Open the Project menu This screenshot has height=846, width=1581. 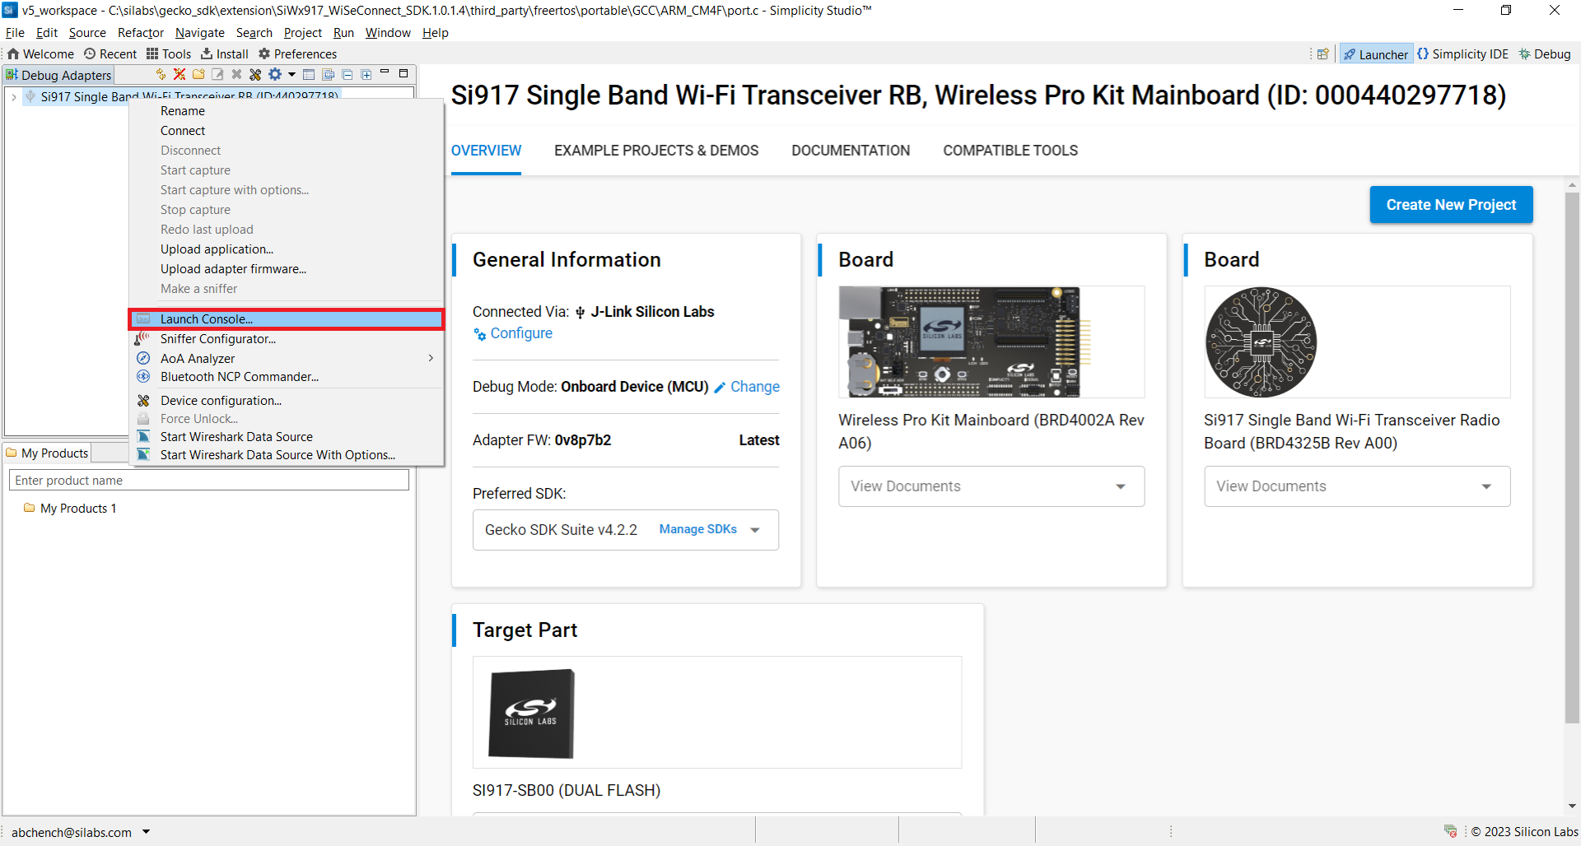pos(303,33)
